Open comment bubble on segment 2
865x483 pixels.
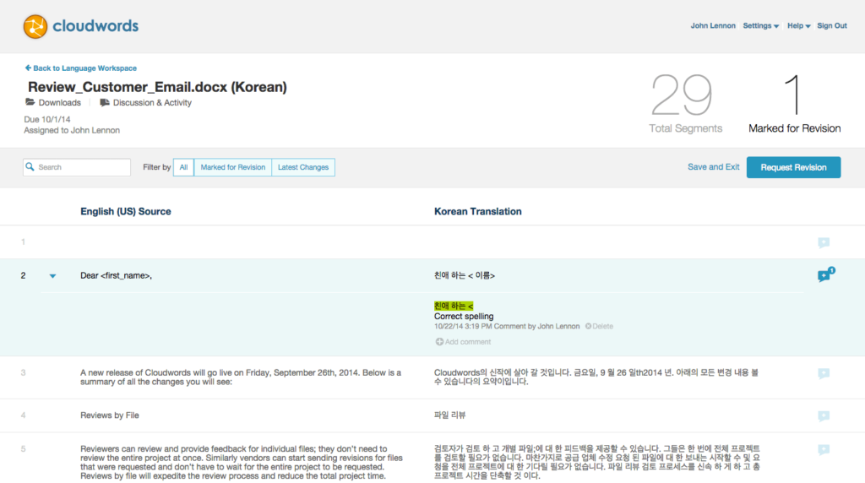(824, 276)
